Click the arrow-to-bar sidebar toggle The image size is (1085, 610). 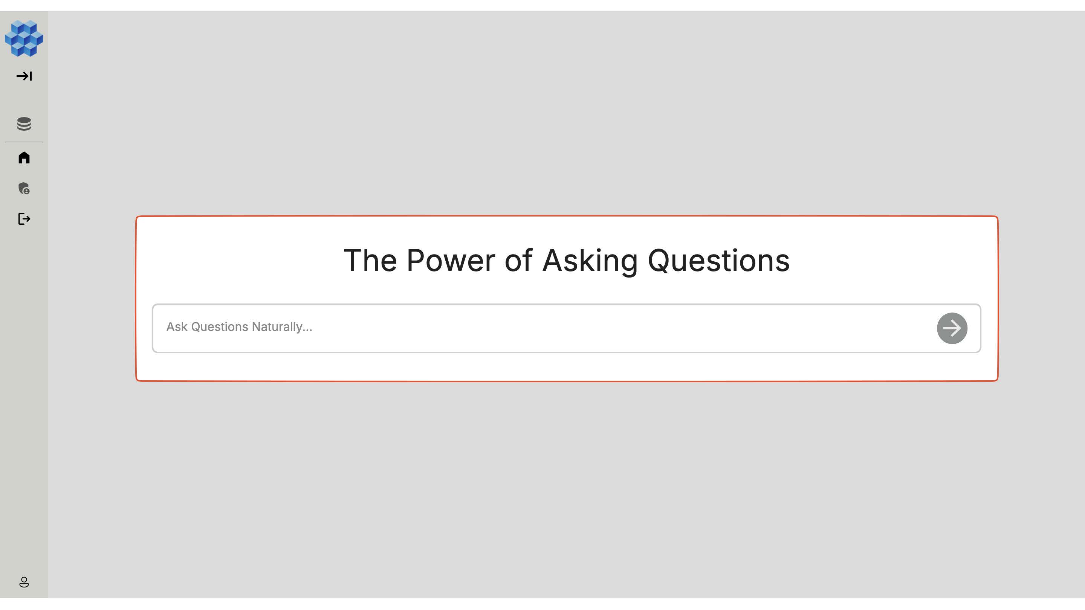24,76
